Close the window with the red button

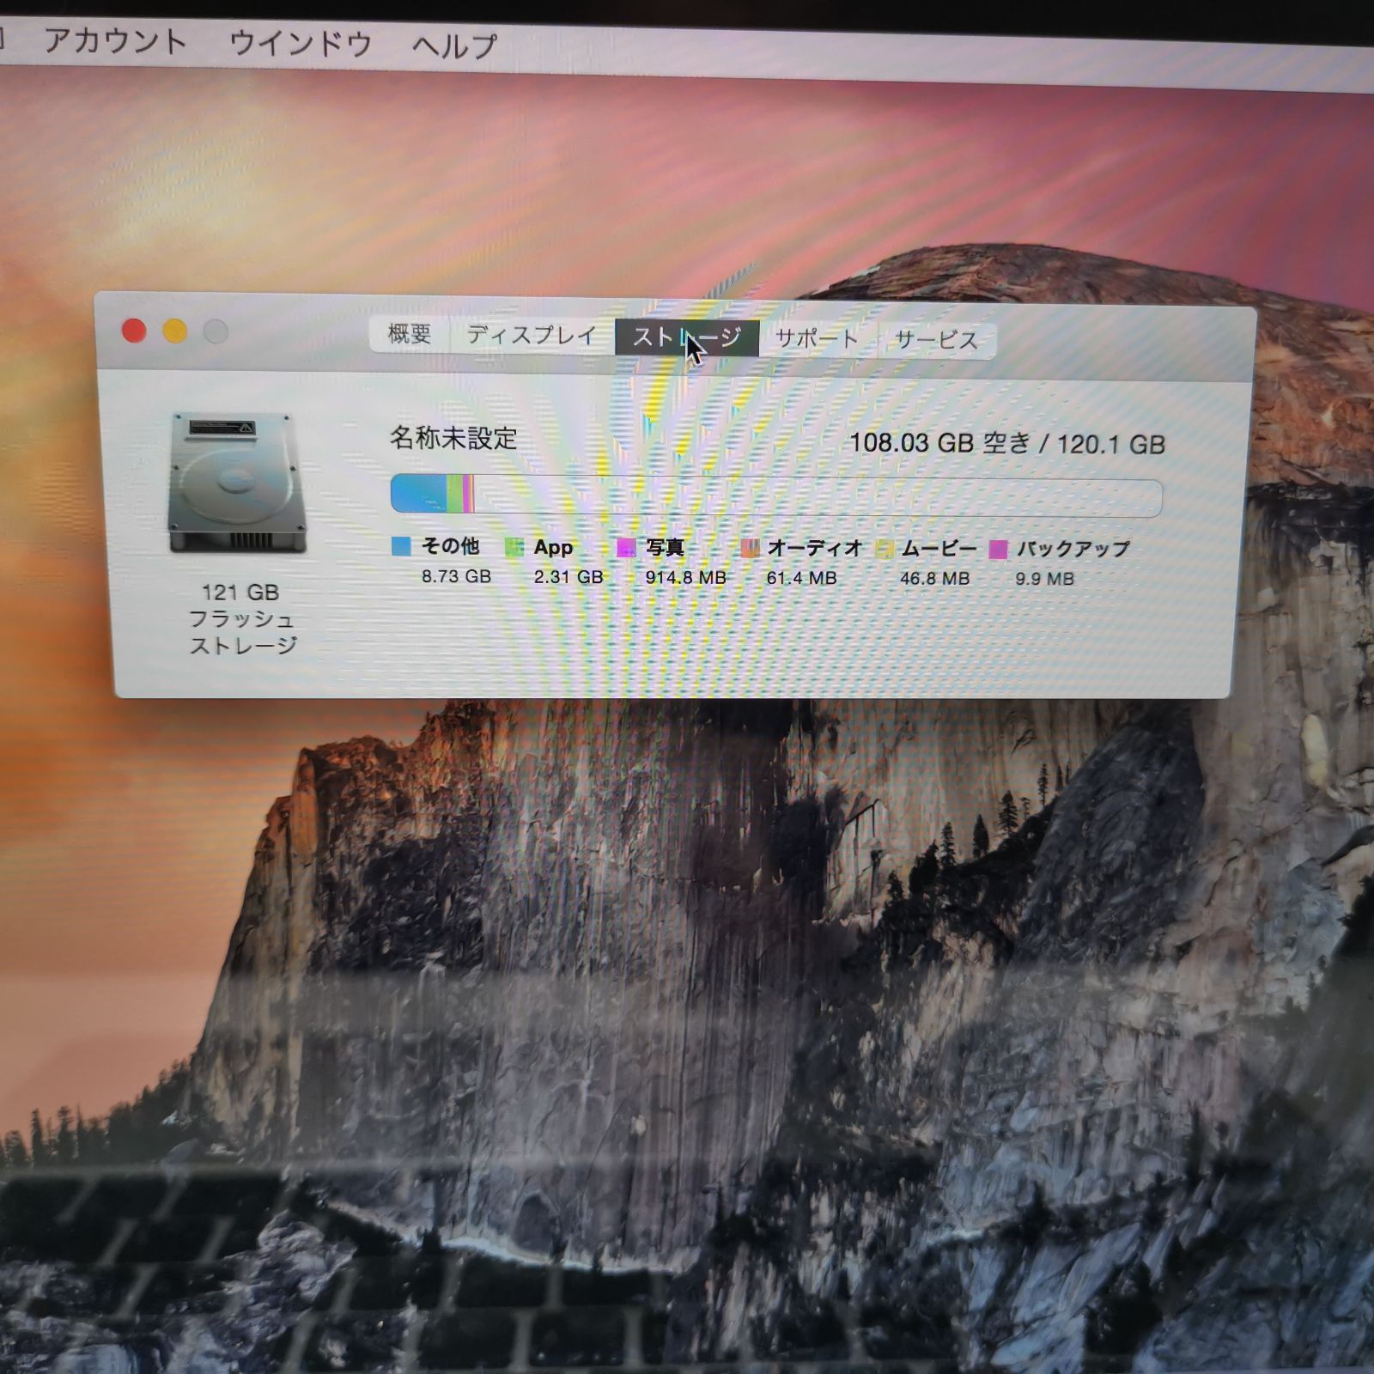(x=134, y=331)
